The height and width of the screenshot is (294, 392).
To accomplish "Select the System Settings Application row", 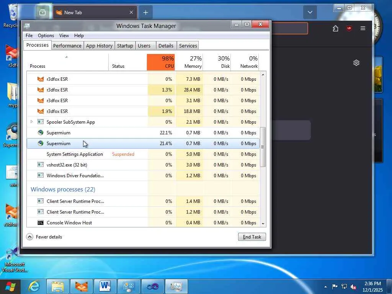I will tap(143, 154).
